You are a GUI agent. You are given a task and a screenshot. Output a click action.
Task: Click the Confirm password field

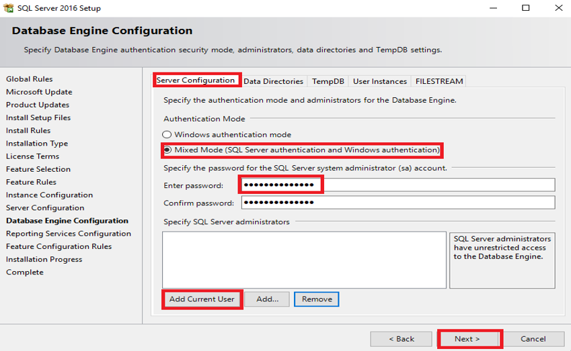coord(398,203)
